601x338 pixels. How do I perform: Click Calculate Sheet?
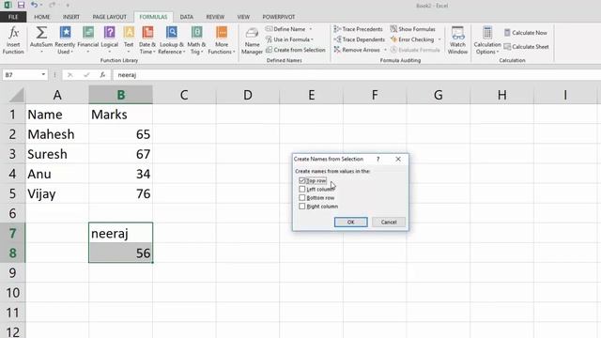tap(526, 47)
